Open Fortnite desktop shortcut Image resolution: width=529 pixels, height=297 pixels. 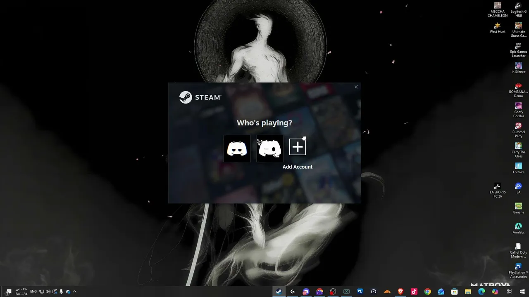(518, 168)
